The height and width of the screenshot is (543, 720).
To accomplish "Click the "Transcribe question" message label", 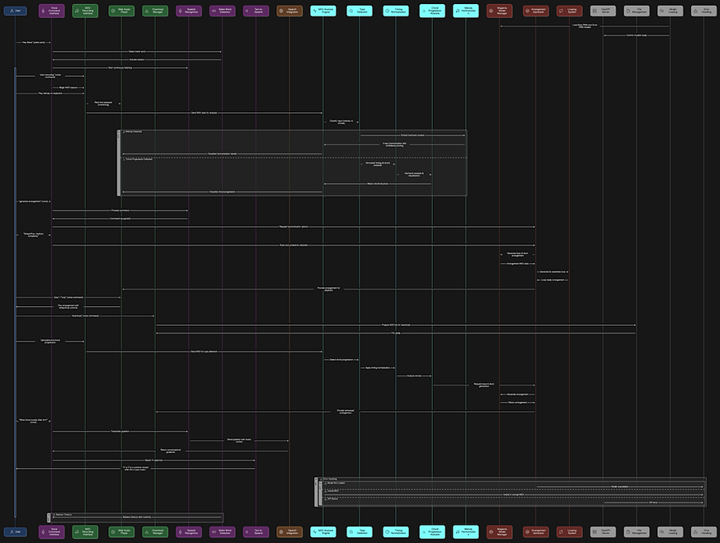I will (120, 432).
